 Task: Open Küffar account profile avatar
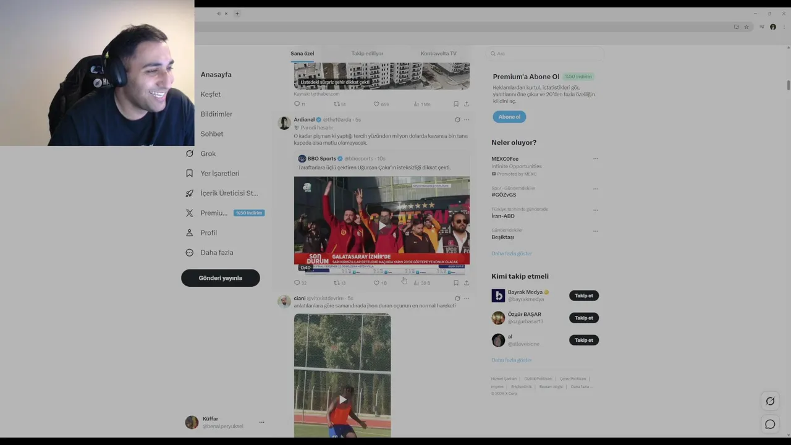[192, 422]
